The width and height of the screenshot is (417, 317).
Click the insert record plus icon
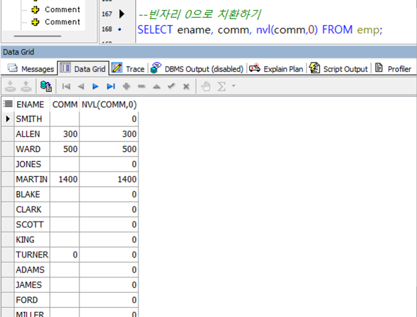click(127, 86)
